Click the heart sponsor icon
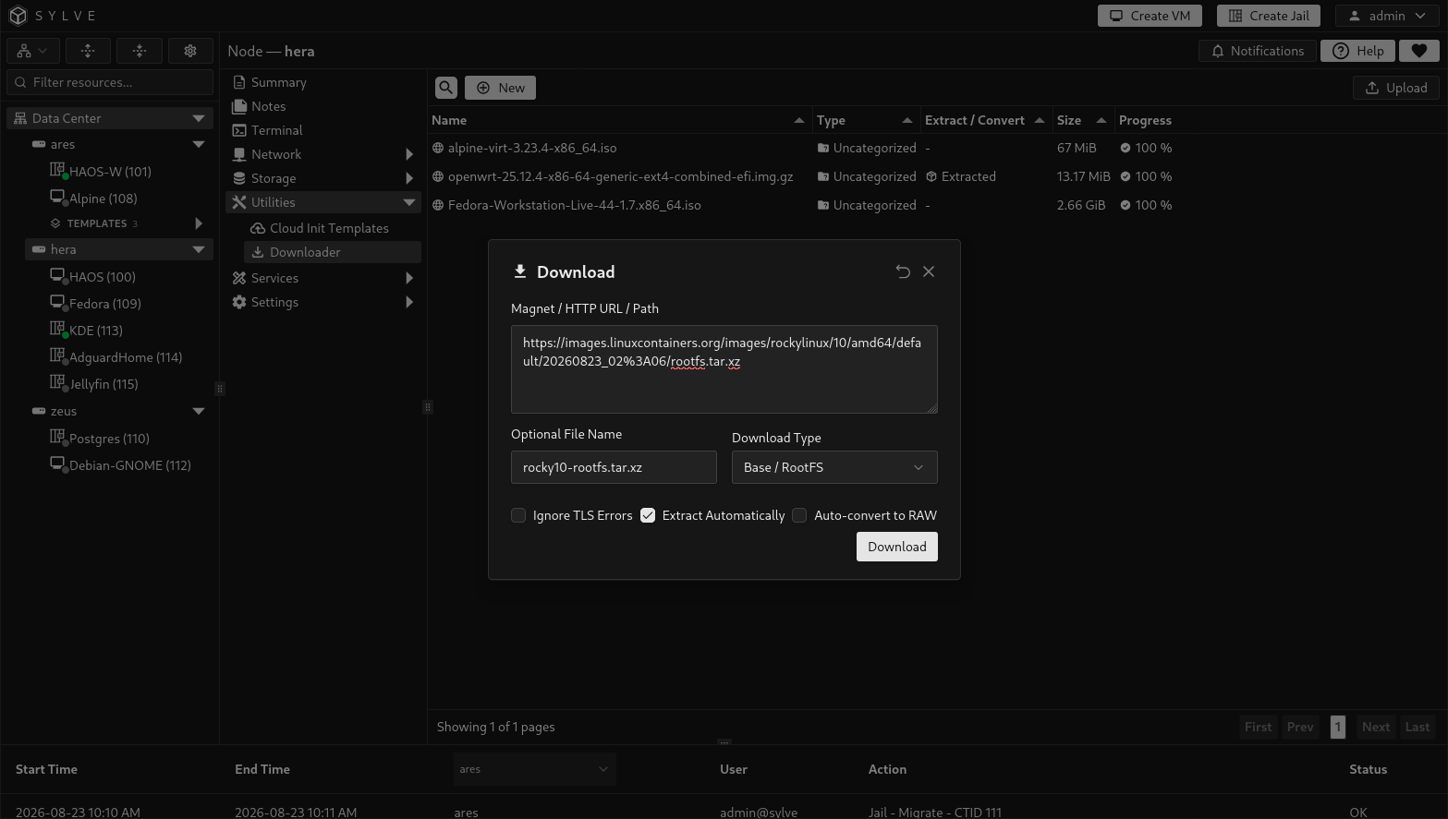Image resolution: width=1448 pixels, height=819 pixels. coord(1419,51)
